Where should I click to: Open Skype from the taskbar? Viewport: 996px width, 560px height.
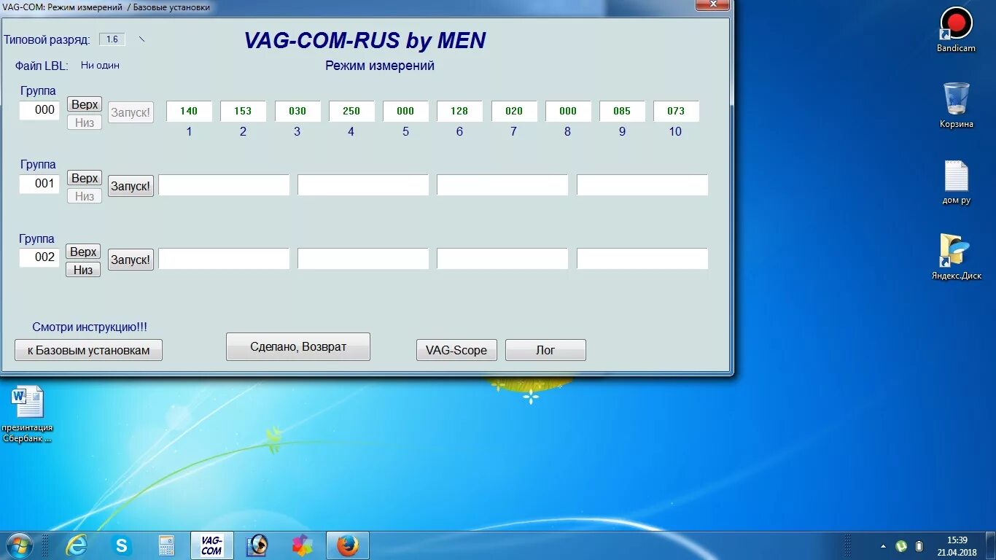click(x=121, y=545)
